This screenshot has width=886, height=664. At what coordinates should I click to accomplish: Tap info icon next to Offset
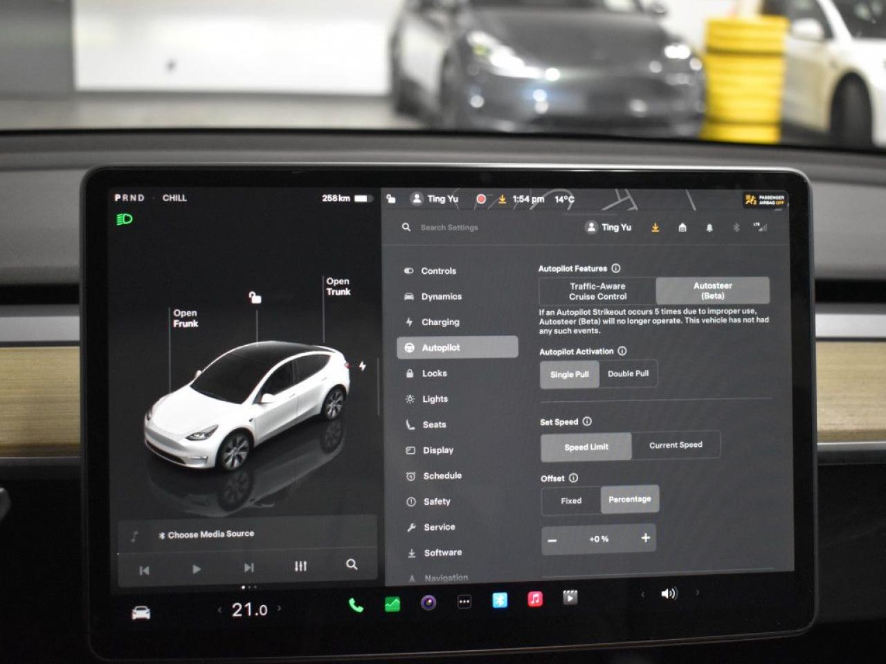pos(573,477)
